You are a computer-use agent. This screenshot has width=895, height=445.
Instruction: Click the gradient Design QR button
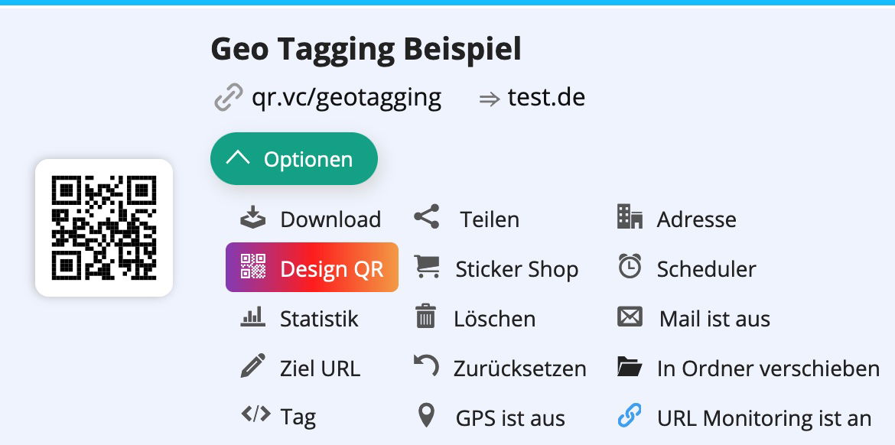click(x=311, y=268)
